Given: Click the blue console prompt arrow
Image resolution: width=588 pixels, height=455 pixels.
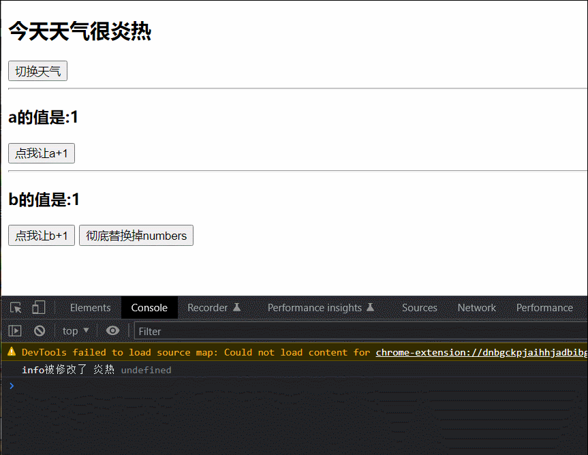Looking at the screenshot, I should [x=12, y=386].
